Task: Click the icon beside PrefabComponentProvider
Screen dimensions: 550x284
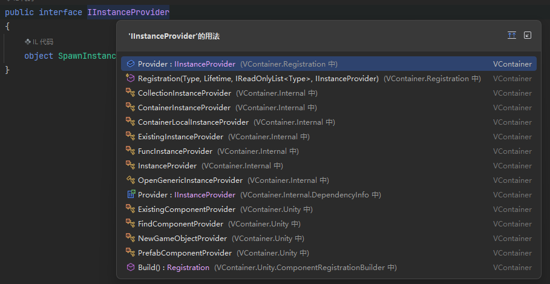Action: point(129,253)
